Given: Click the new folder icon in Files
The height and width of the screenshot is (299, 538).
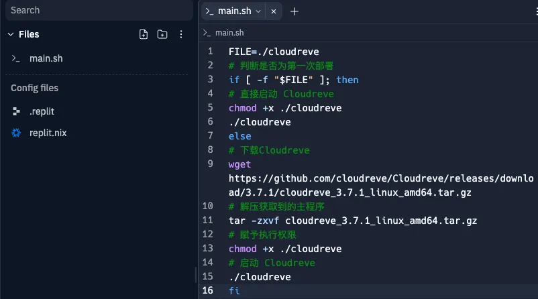Looking at the screenshot, I should pos(162,34).
